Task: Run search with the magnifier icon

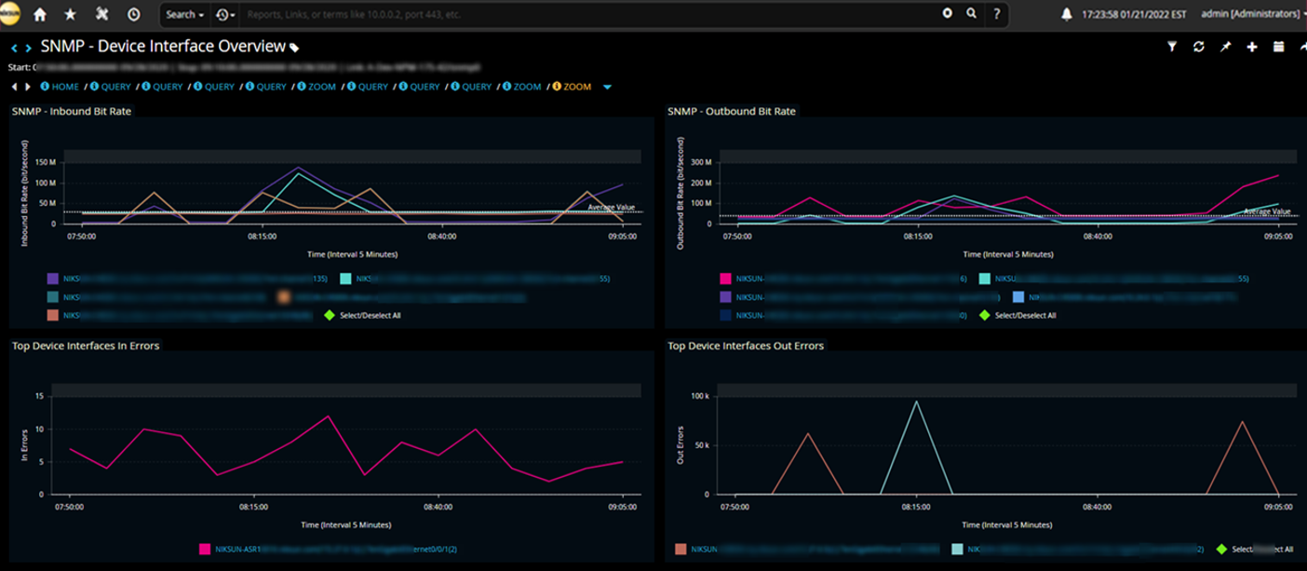Action: tap(971, 14)
